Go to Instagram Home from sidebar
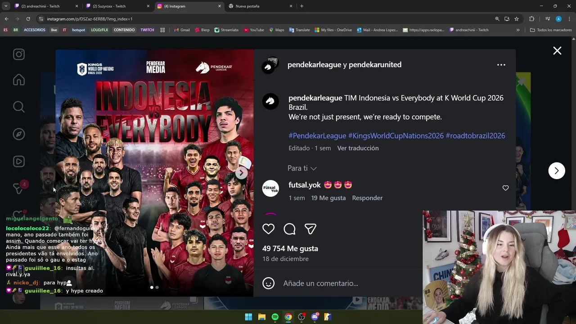 tap(18, 80)
